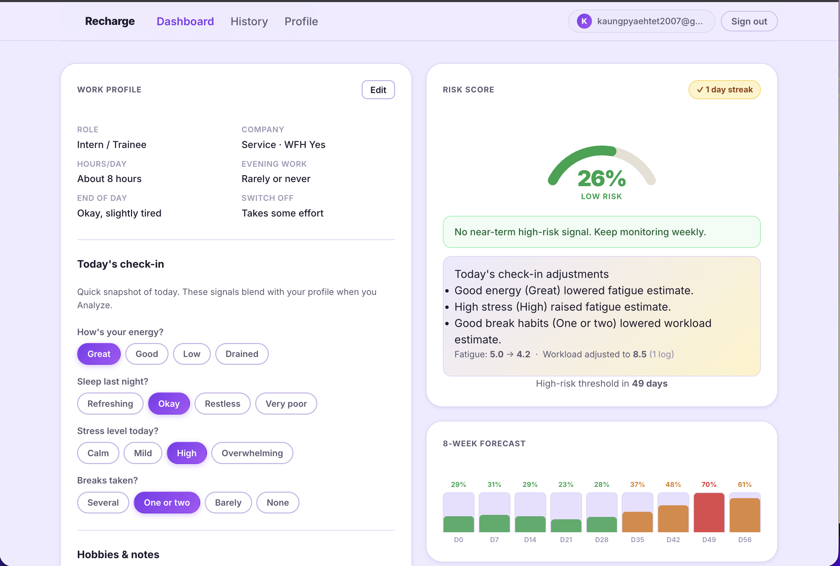Go to the Profile tab
840x566 pixels.
tap(301, 21)
